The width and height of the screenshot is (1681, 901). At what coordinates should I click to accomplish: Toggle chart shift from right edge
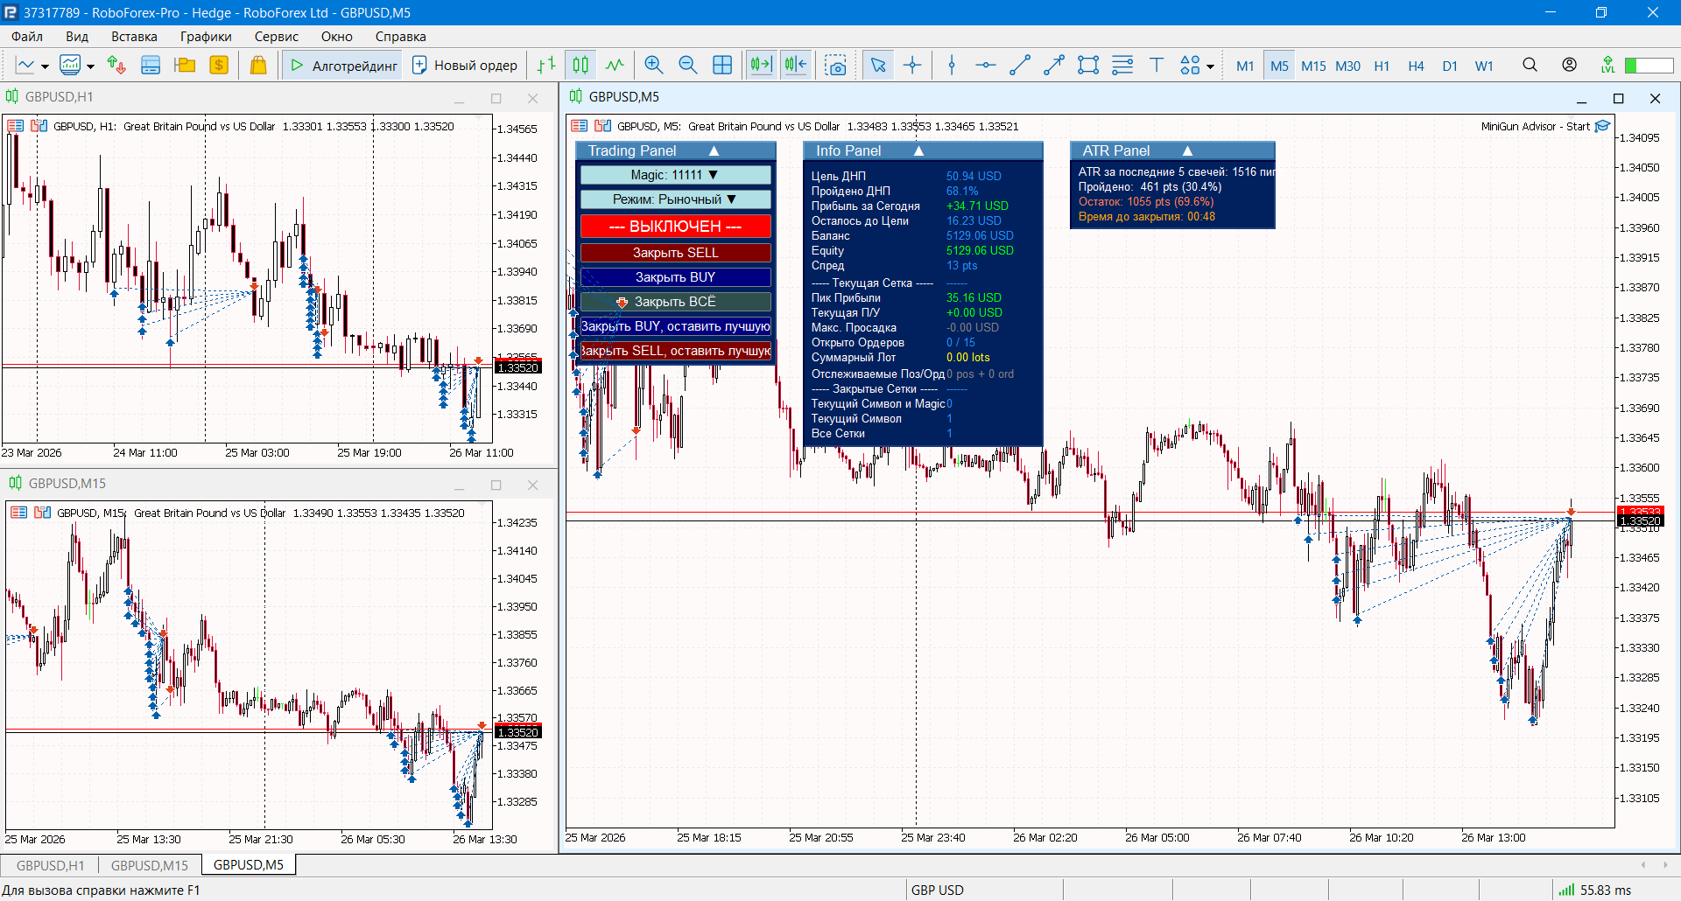[796, 66]
